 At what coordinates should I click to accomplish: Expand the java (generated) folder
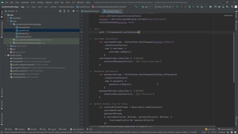[x=8, y=46]
